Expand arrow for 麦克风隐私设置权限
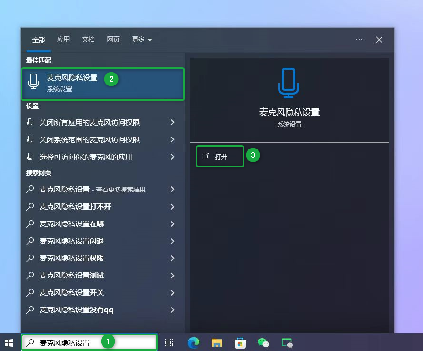 [x=172, y=258]
